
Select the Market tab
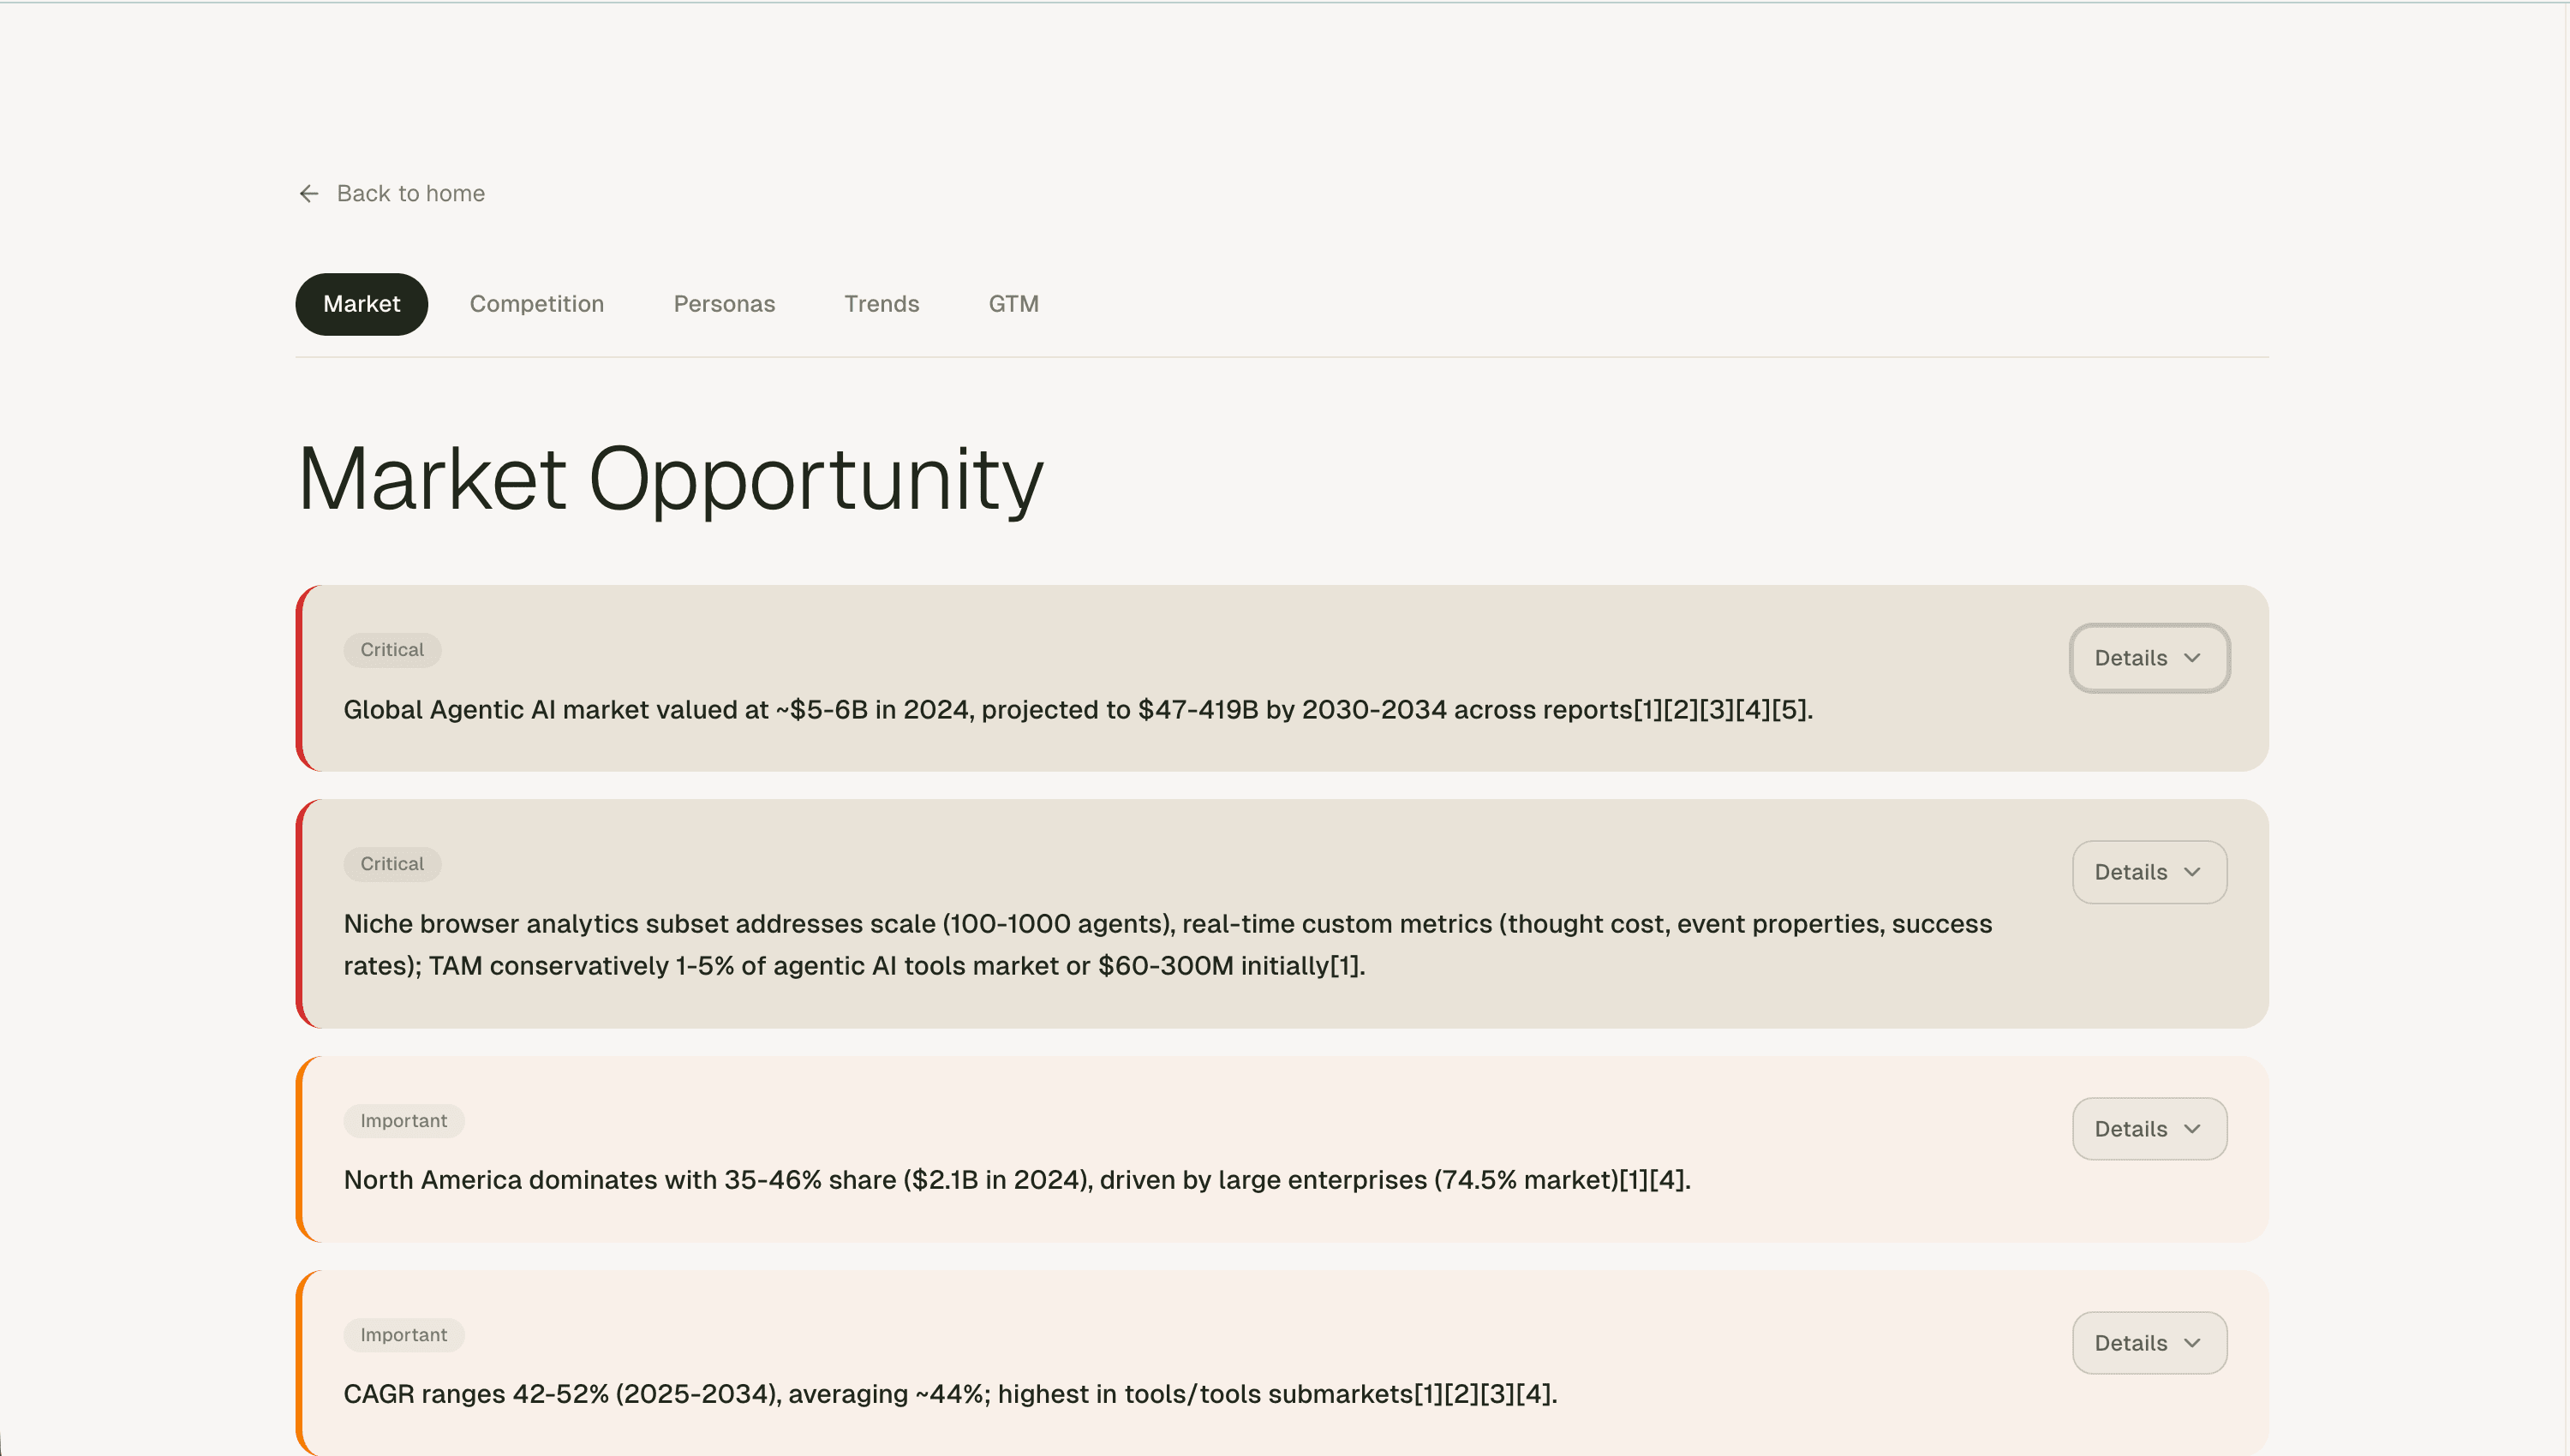pyautogui.click(x=361, y=303)
